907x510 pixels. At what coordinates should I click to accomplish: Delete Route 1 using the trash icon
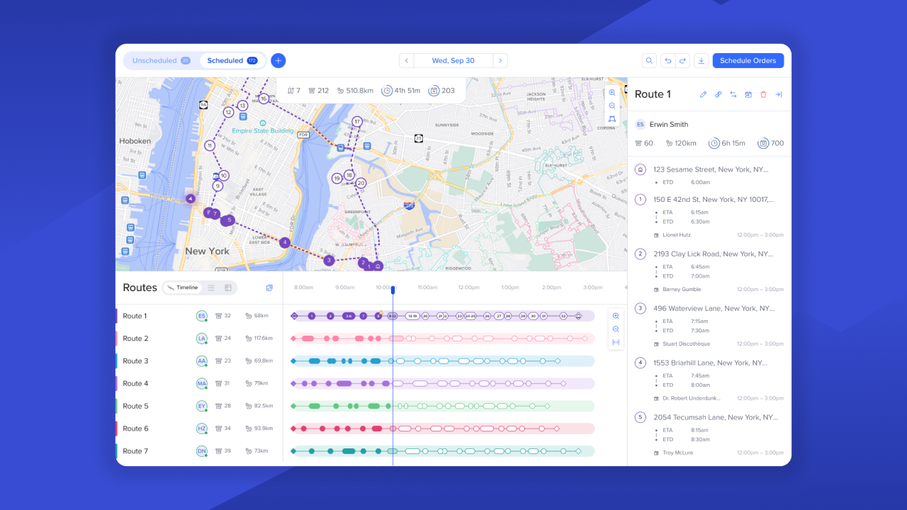click(x=763, y=94)
